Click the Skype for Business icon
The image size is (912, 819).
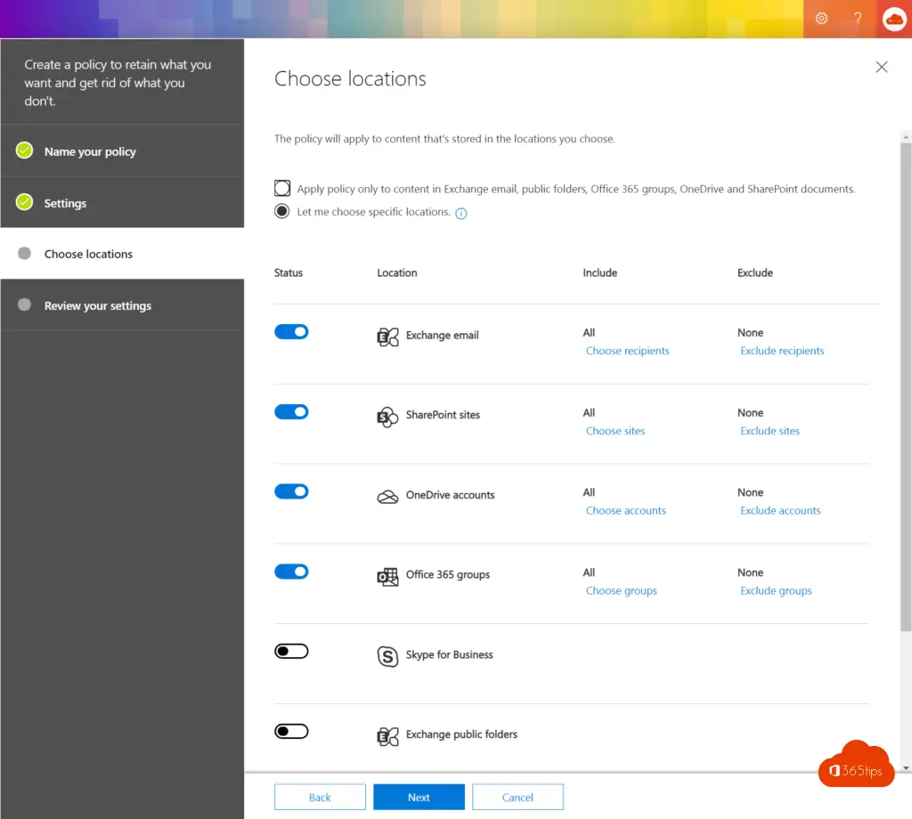point(387,656)
